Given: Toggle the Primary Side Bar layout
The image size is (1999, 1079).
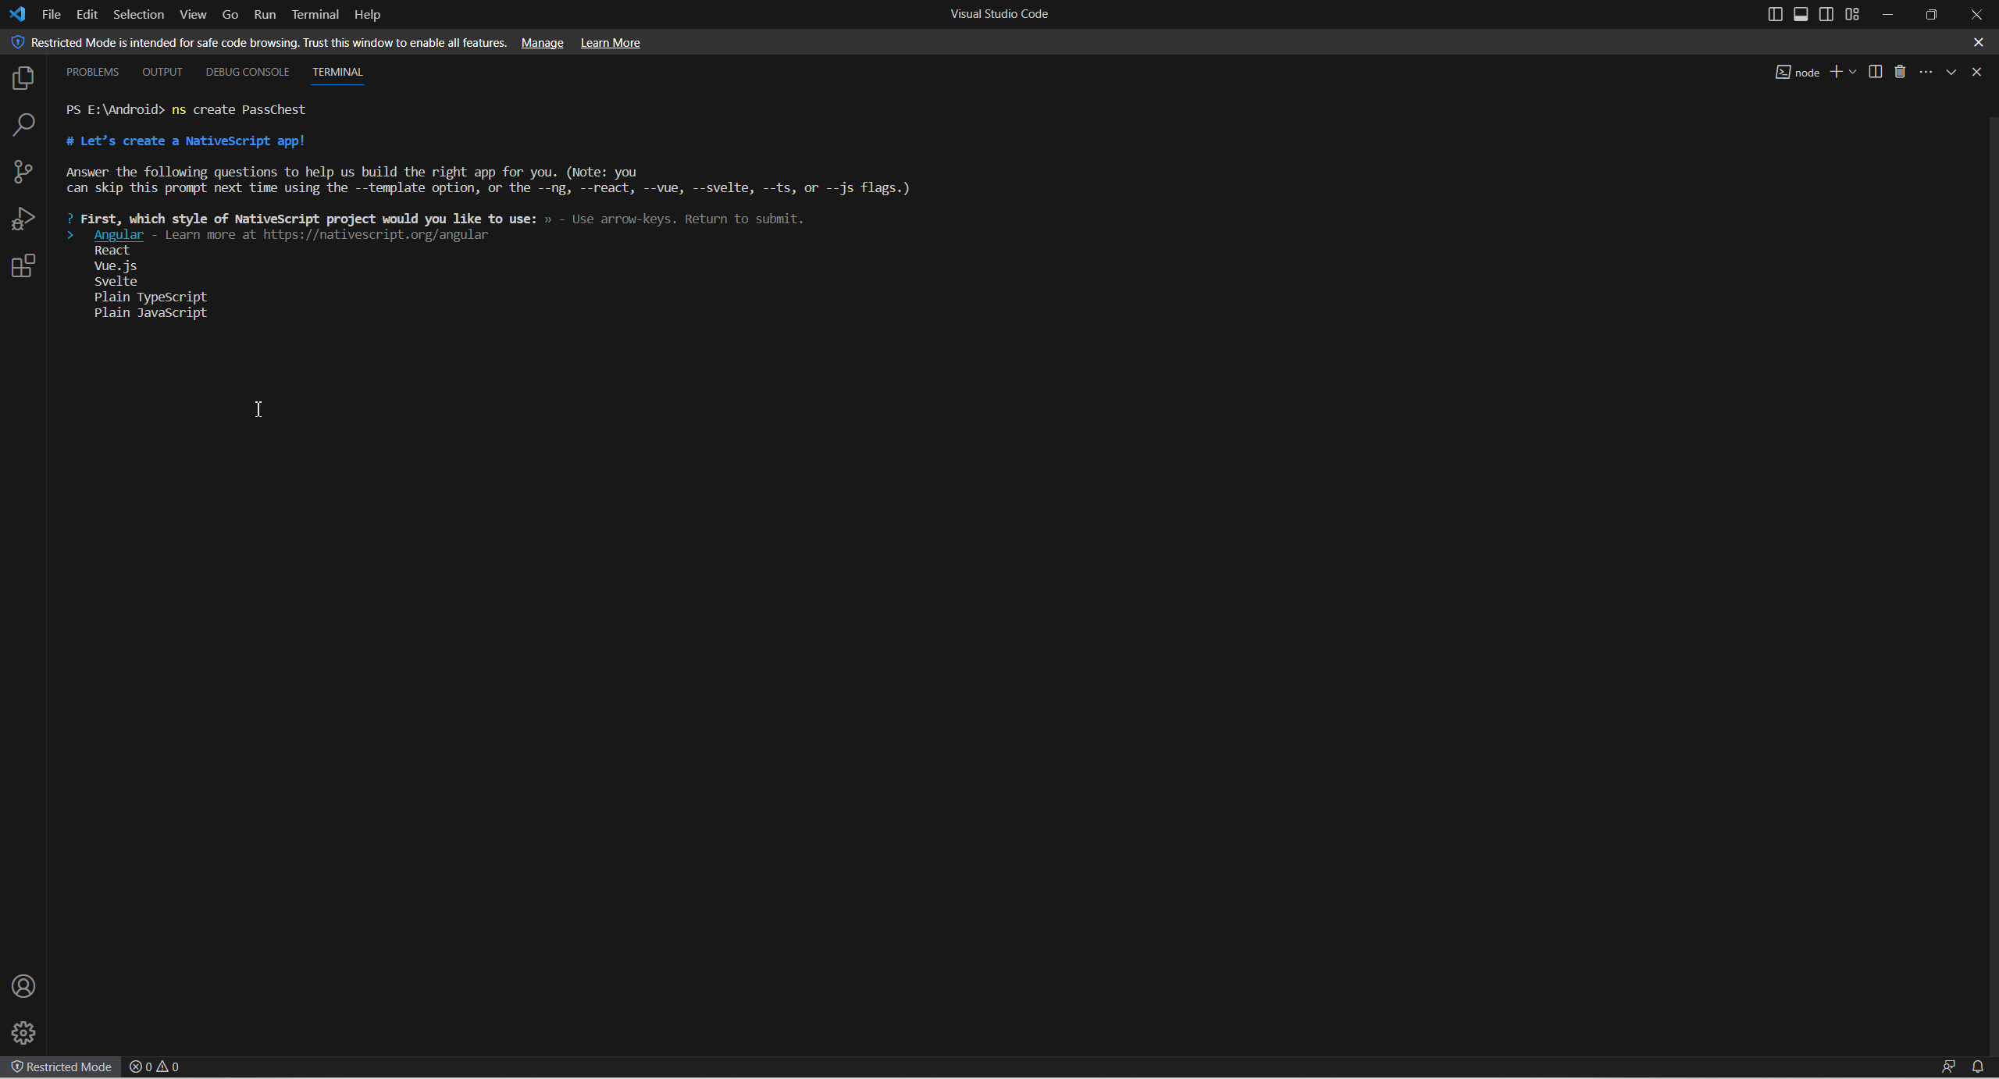Looking at the screenshot, I should (x=1775, y=14).
